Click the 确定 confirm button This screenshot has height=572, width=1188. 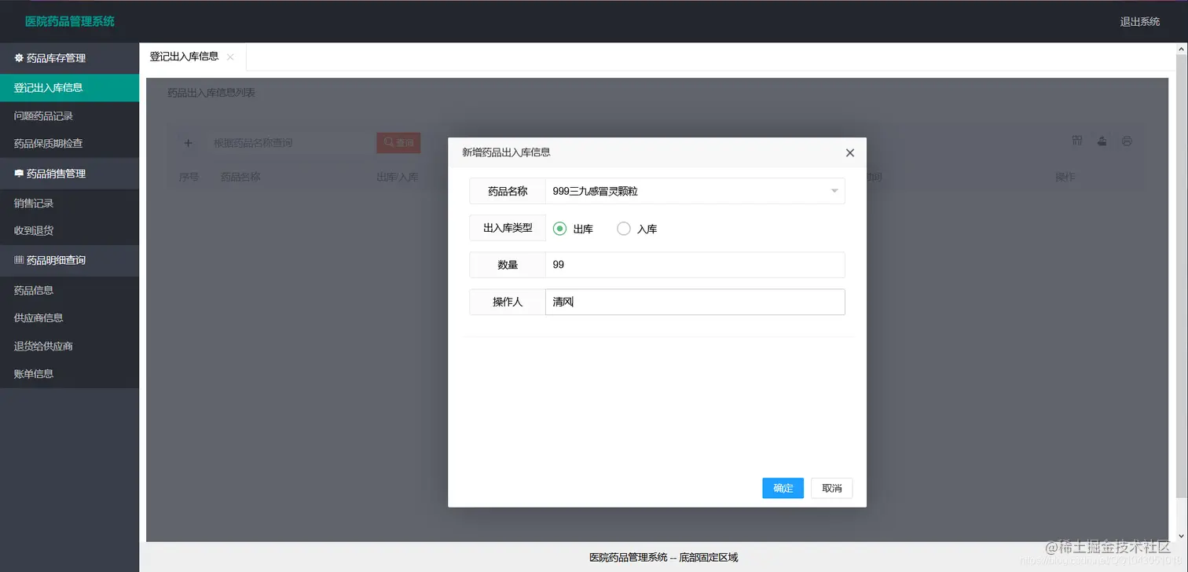(x=783, y=488)
